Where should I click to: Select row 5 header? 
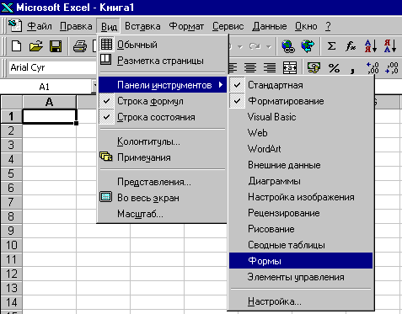[x=11, y=173]
